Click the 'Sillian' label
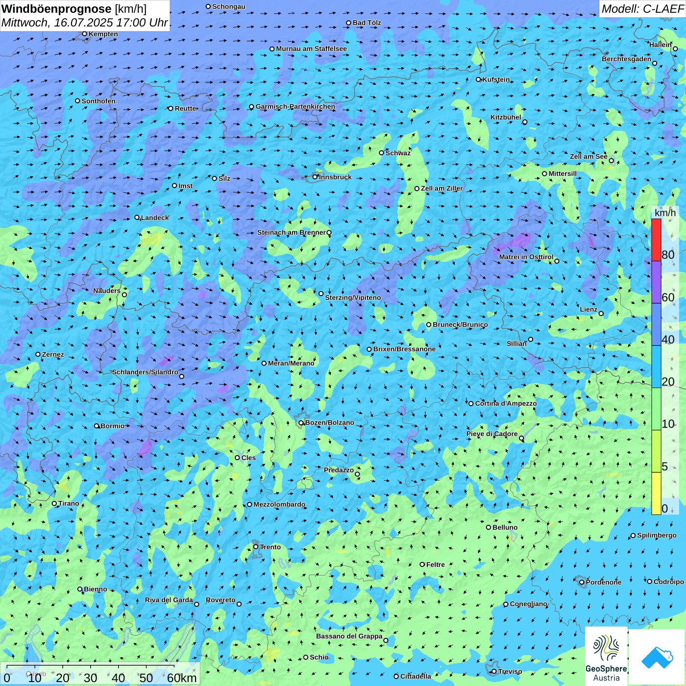This screenshot has height=686, width=686. click(516, 343)
